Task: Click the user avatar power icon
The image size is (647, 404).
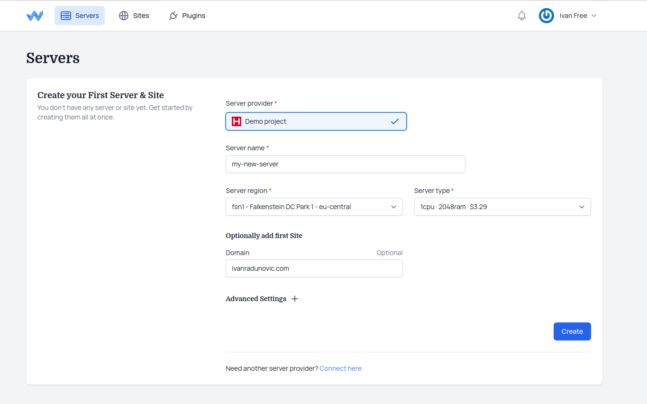Action: pos(547,16)
